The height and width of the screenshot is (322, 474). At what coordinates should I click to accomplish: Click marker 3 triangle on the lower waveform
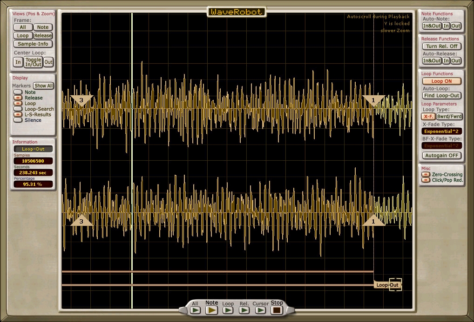(81, 221)
